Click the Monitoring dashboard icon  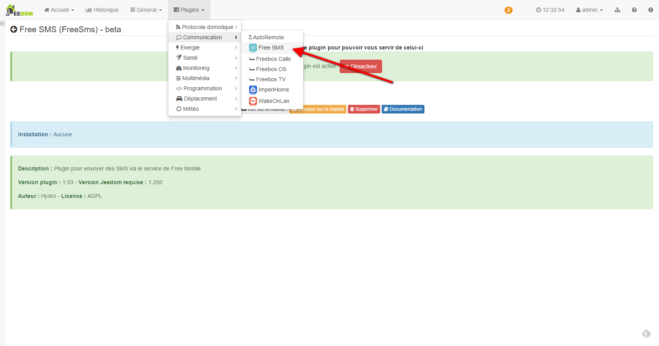179,68
